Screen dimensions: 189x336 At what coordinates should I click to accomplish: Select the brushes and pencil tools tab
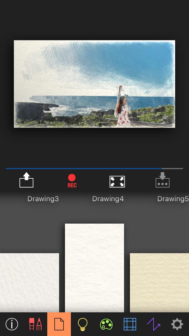point(35,324)
